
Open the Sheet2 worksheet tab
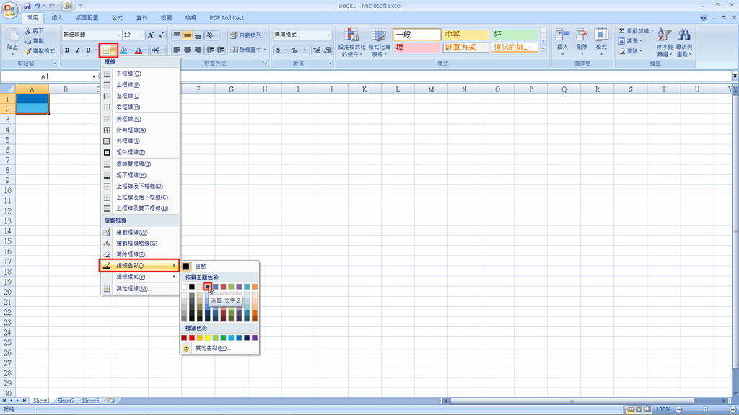click(66, 401)
